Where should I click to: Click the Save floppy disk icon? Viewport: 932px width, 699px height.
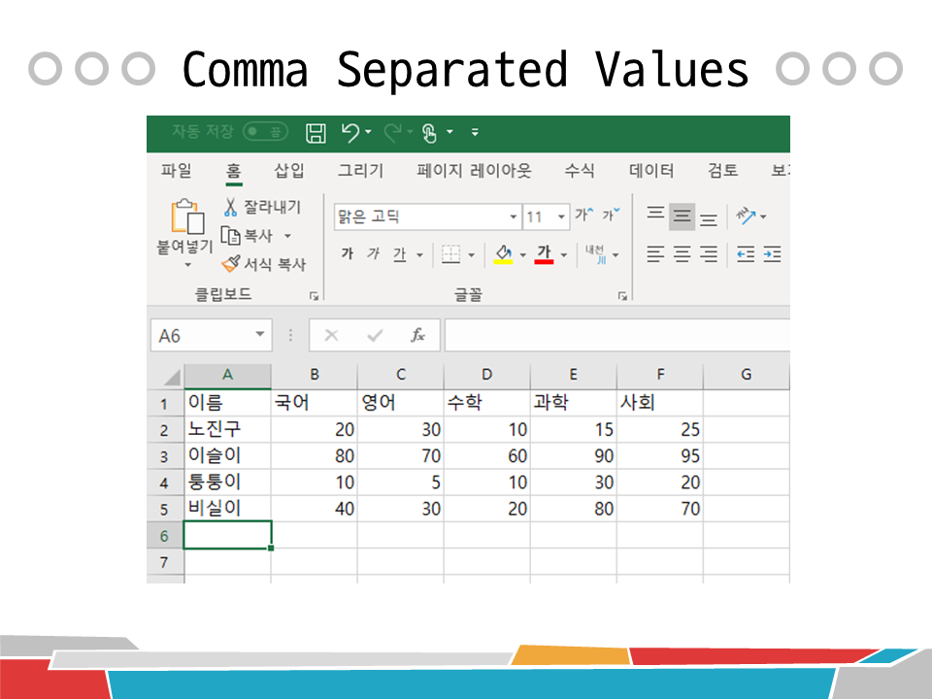[316, 133]
